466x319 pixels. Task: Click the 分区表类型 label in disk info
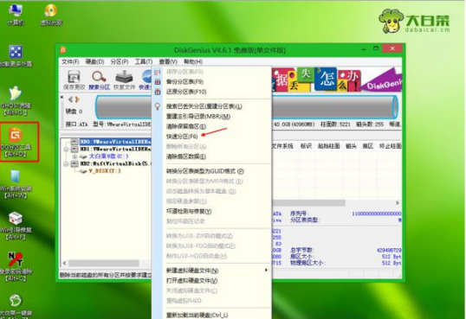[x=304, y=220]
